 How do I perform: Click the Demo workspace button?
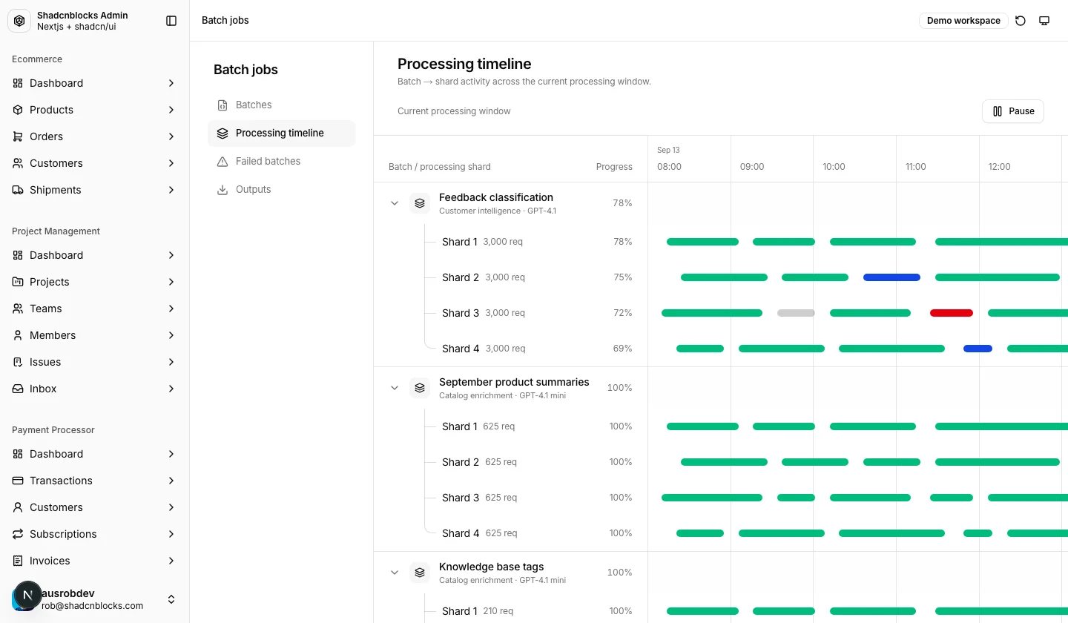963,21
